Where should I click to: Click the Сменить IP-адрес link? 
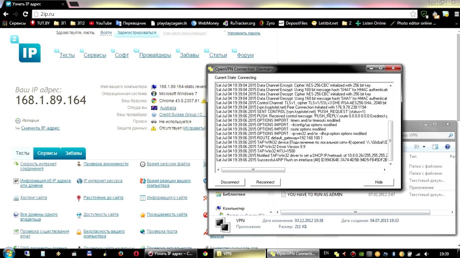pyautogui.click(x=40, y=128)
